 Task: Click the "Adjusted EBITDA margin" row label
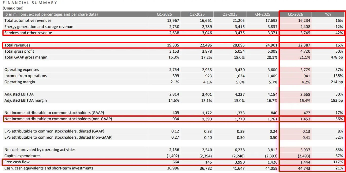(26, 100)
